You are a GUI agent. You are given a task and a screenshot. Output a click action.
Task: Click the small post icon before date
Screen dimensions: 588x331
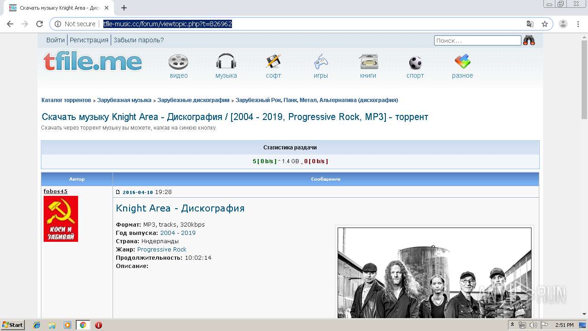tap(118, 192)
